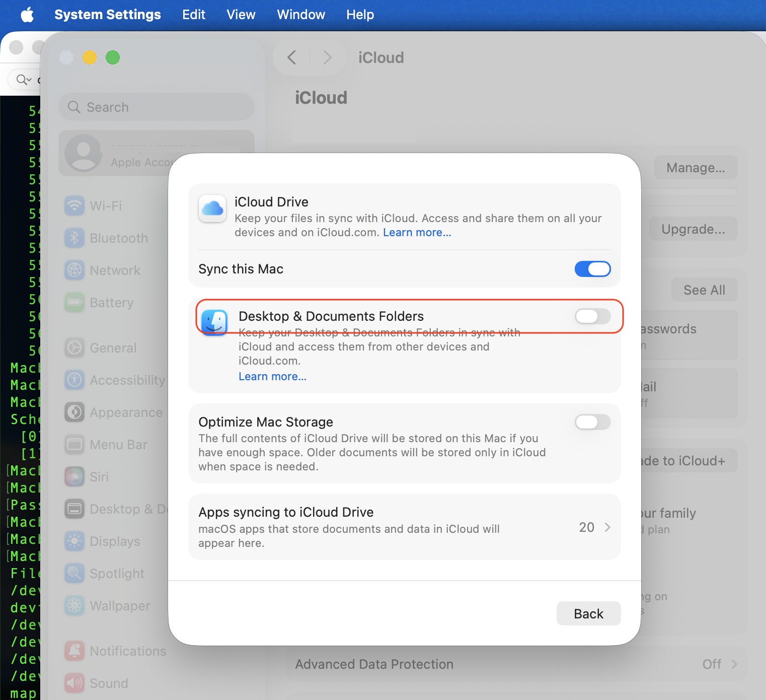766x700 pixels.
Task: Select the Wallpaper icon
Action: point(74,605)
